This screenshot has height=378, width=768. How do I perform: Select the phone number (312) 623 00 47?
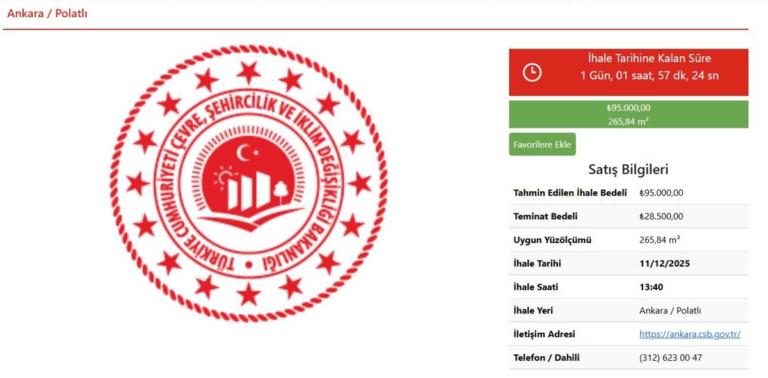[x=671, y=358]
